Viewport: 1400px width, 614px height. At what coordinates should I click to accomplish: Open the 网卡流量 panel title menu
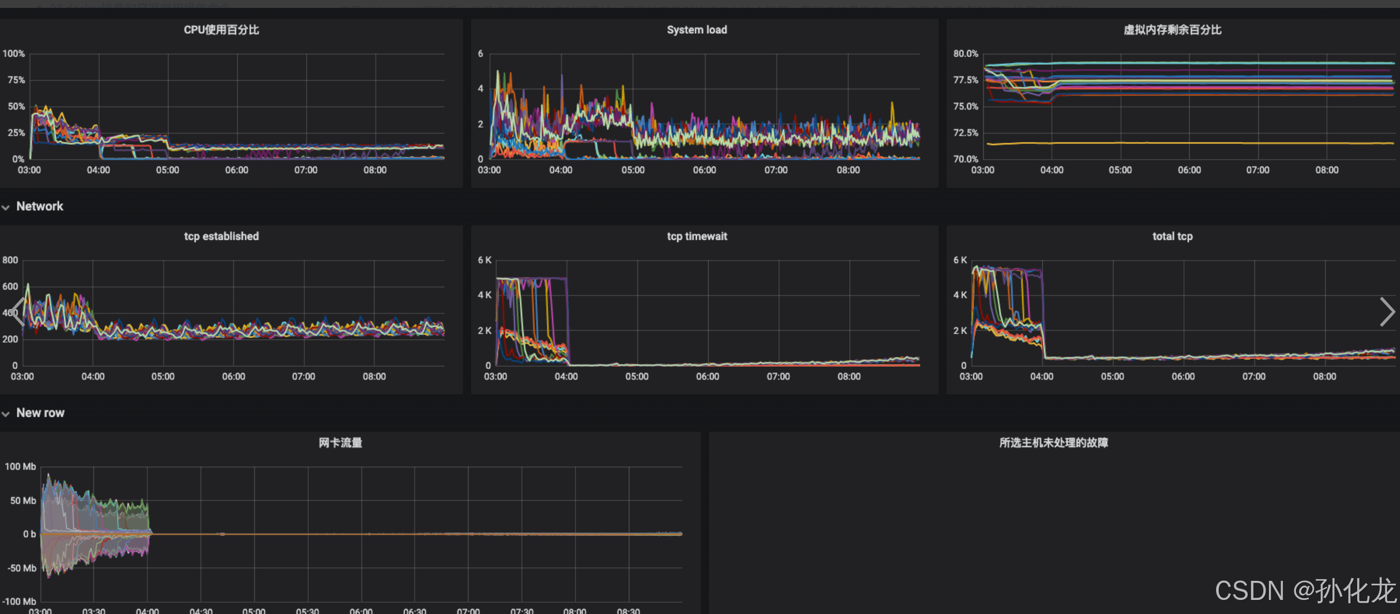coord(340,443)
